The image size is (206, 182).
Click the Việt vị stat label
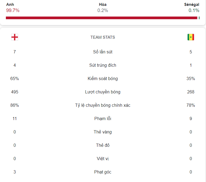[103, 159]
